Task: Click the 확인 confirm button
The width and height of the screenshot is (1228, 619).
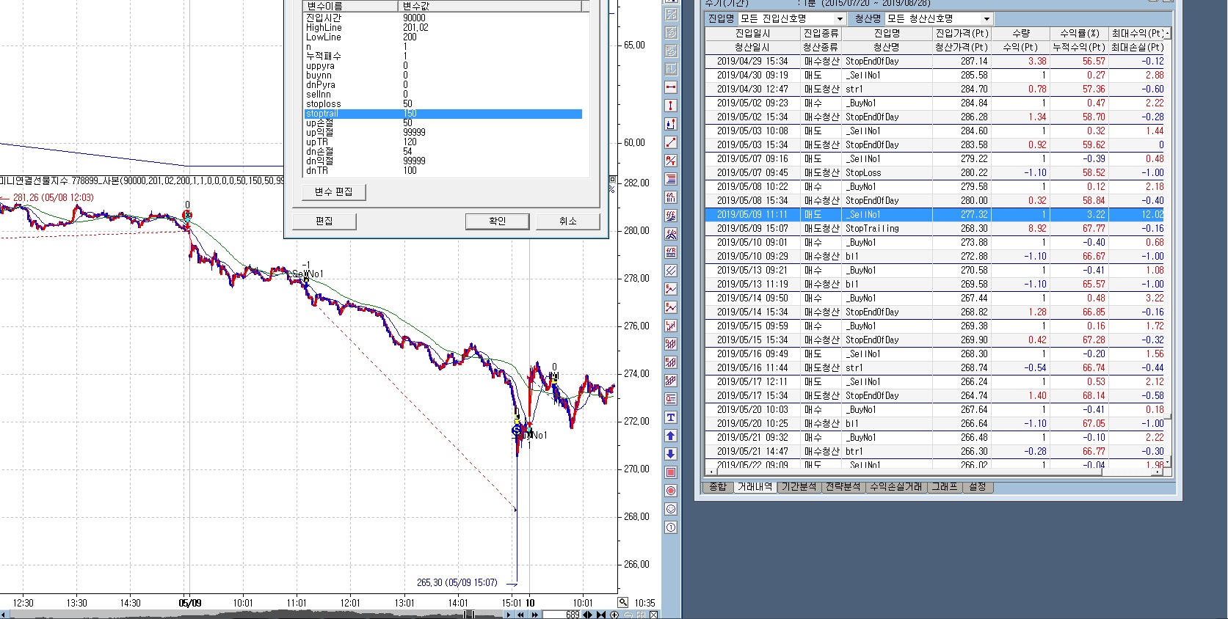Action: pos(497,221)
